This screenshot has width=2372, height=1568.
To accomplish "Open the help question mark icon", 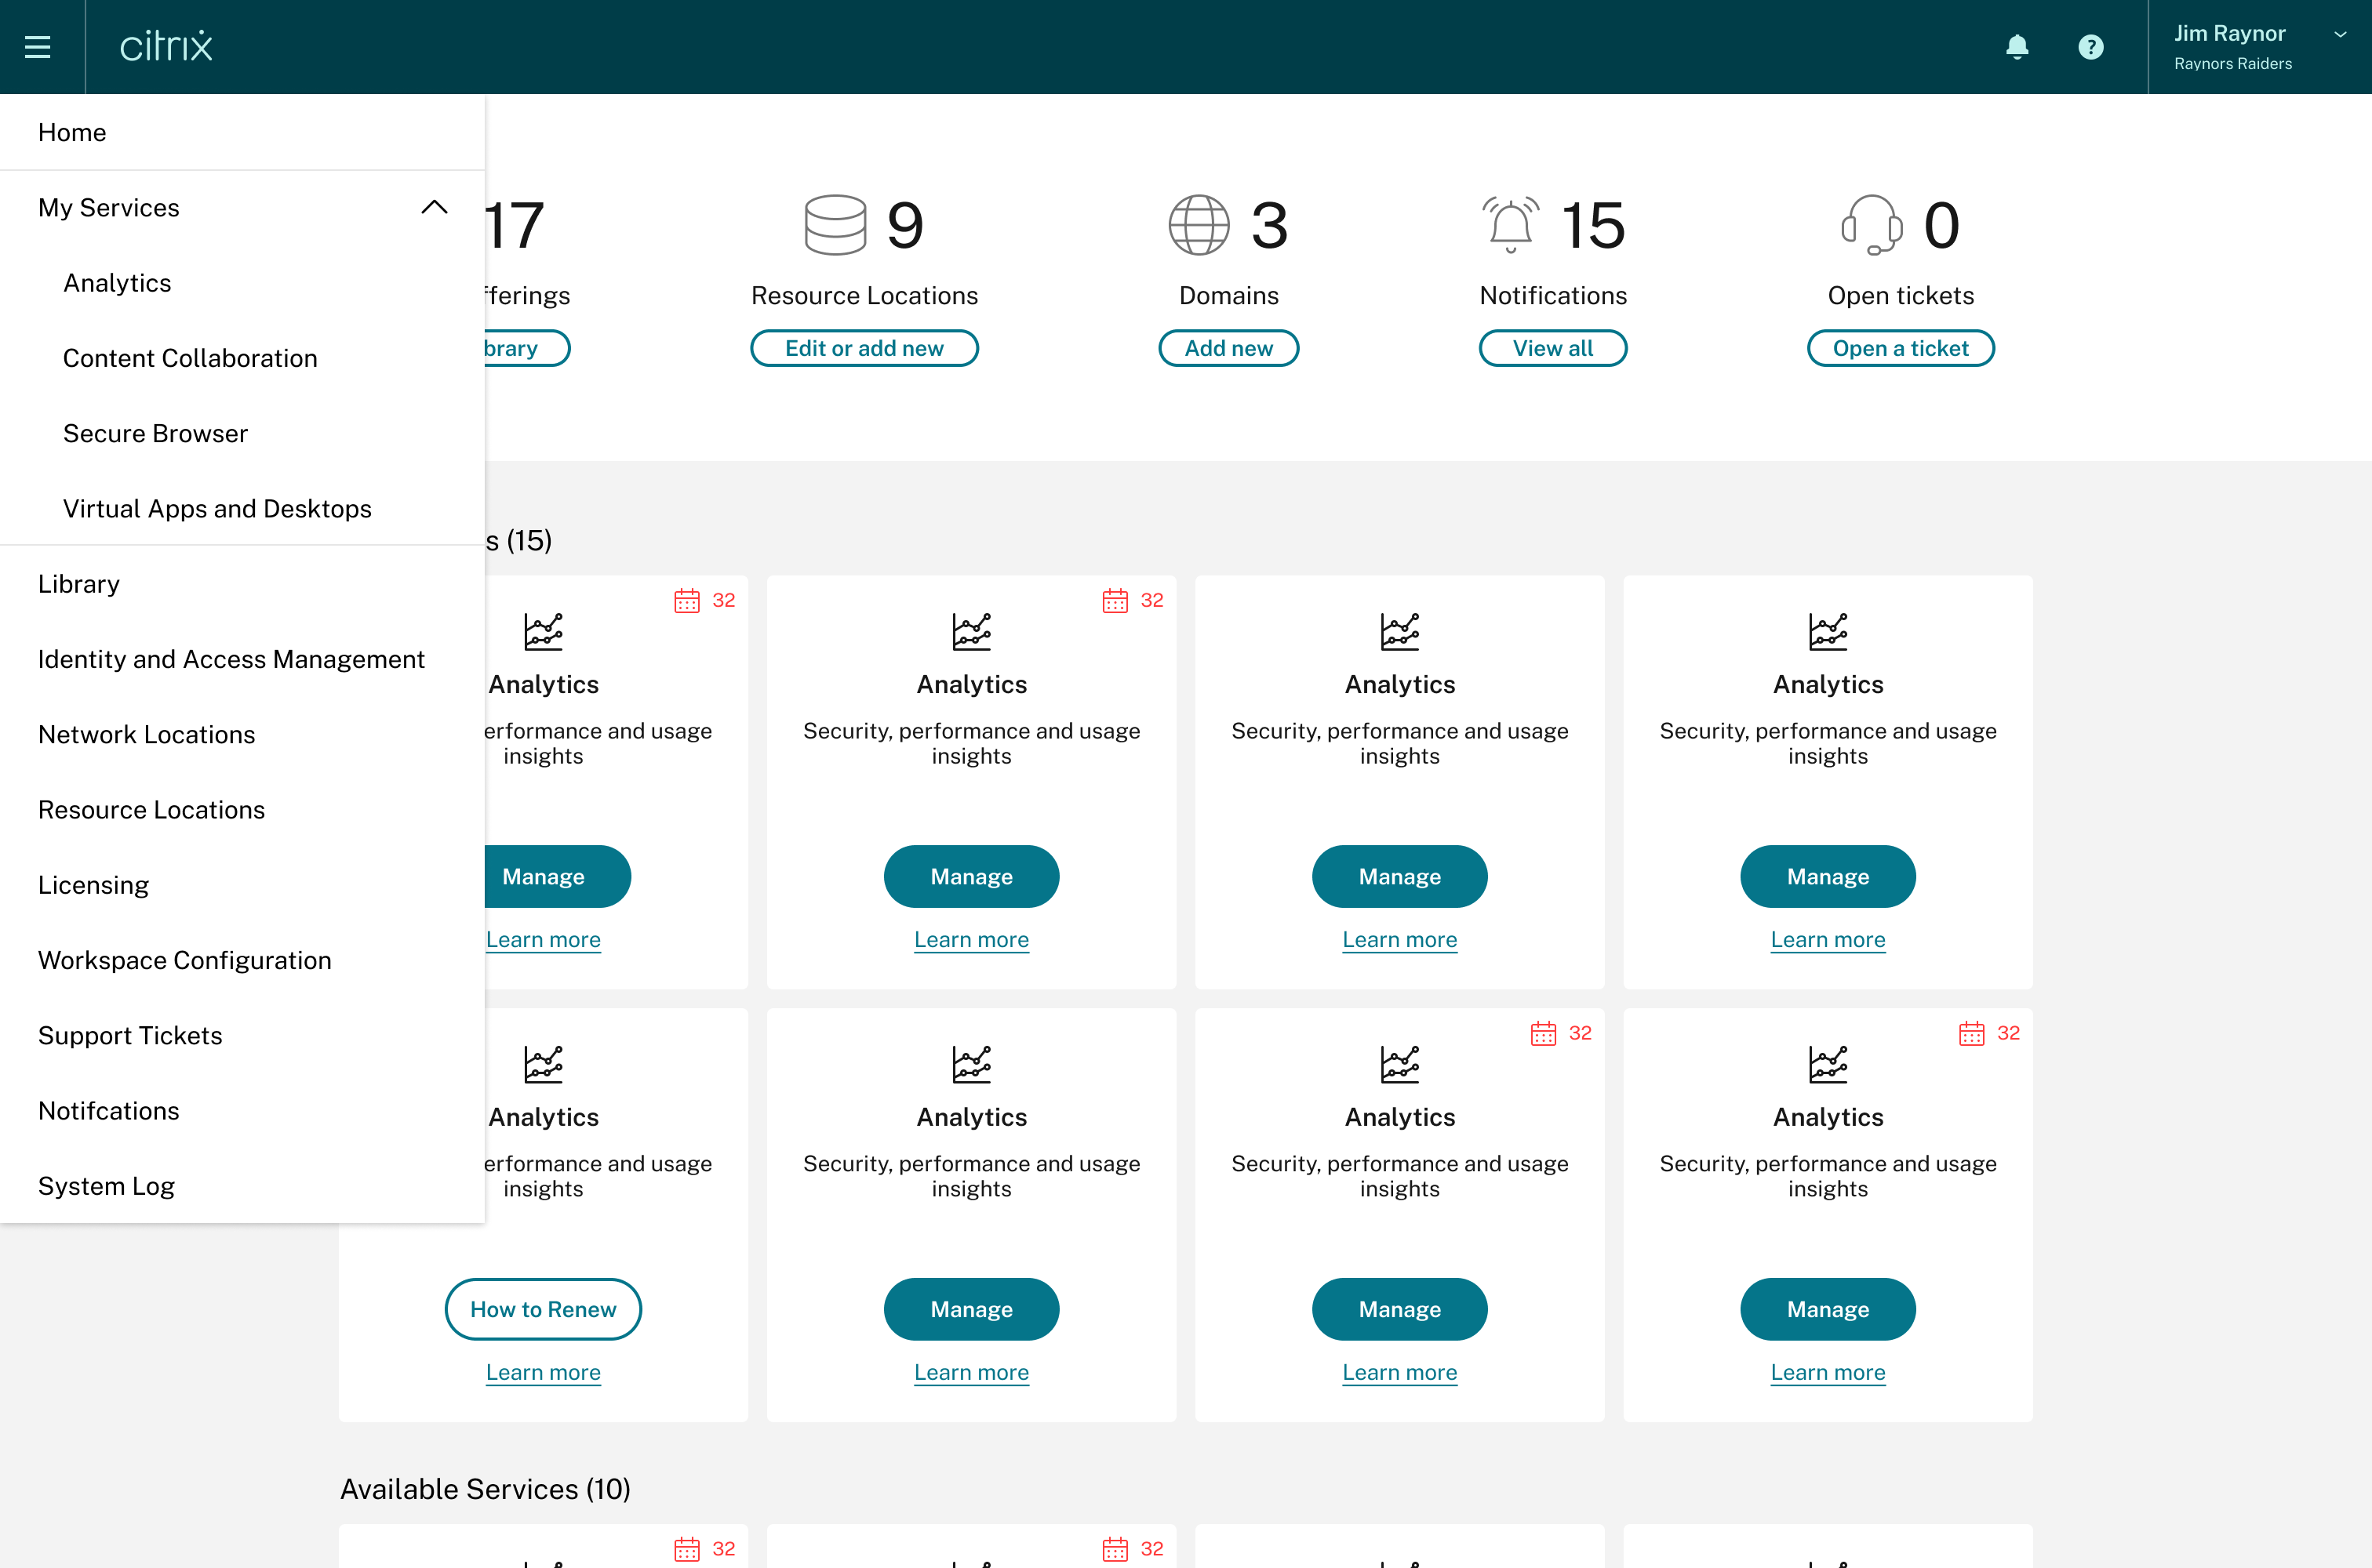I will coord(2090,47).
